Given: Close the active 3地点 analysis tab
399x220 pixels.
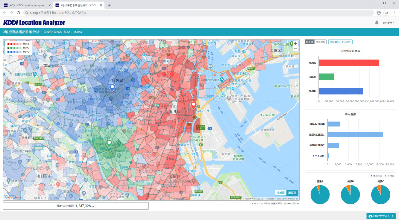Looking at the screenshot, I should click(x=101, y=5).
